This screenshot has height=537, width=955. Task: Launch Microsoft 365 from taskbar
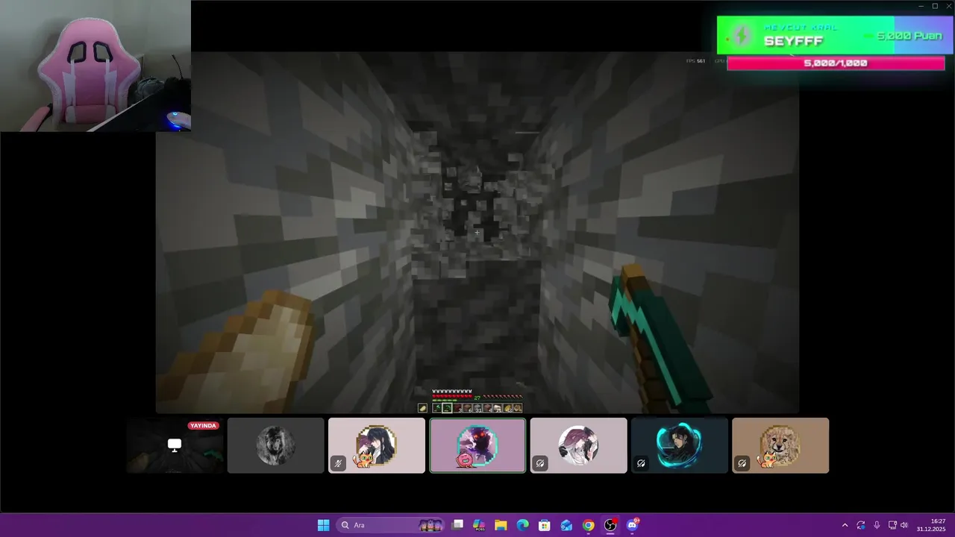(x=479, y=525)
